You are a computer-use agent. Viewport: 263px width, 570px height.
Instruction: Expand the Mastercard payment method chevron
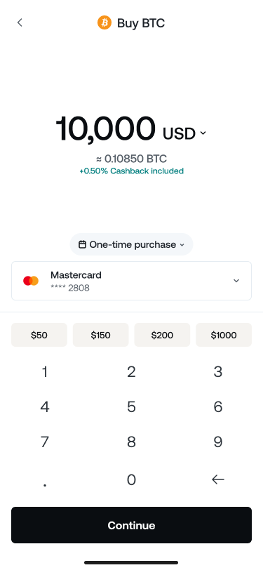click(x=236, y=281)
